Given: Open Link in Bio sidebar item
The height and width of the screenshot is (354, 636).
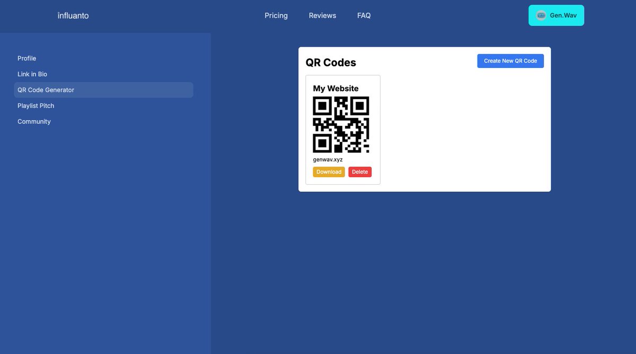Looking at the screenshot, I should [103, 74].
